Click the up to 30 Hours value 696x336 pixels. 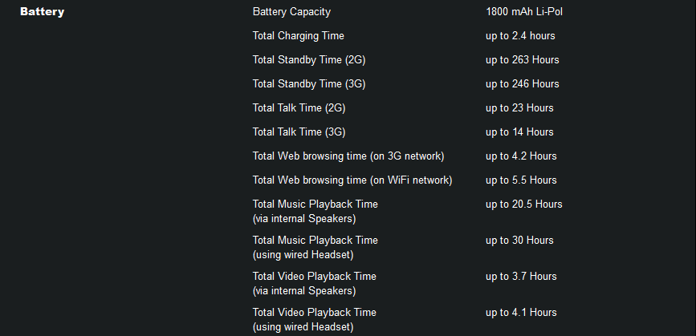click(x=519, y=241)
